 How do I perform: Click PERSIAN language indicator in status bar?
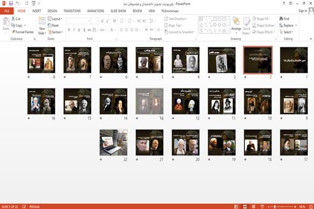click(35, 206)
